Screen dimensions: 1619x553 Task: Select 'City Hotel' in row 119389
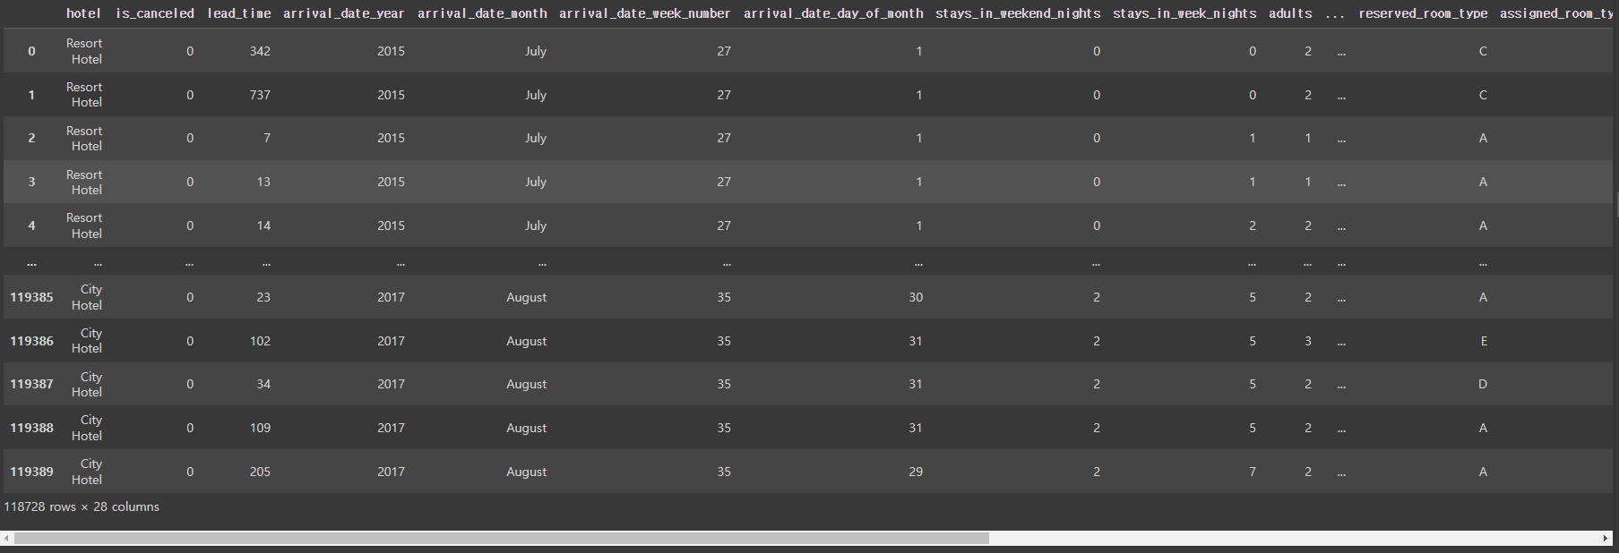click(87, 472)
